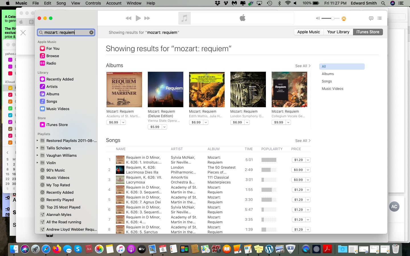Viewport: 410px width, 256px height.
Task: Select the All filter in results
Action: coord(342,67)
